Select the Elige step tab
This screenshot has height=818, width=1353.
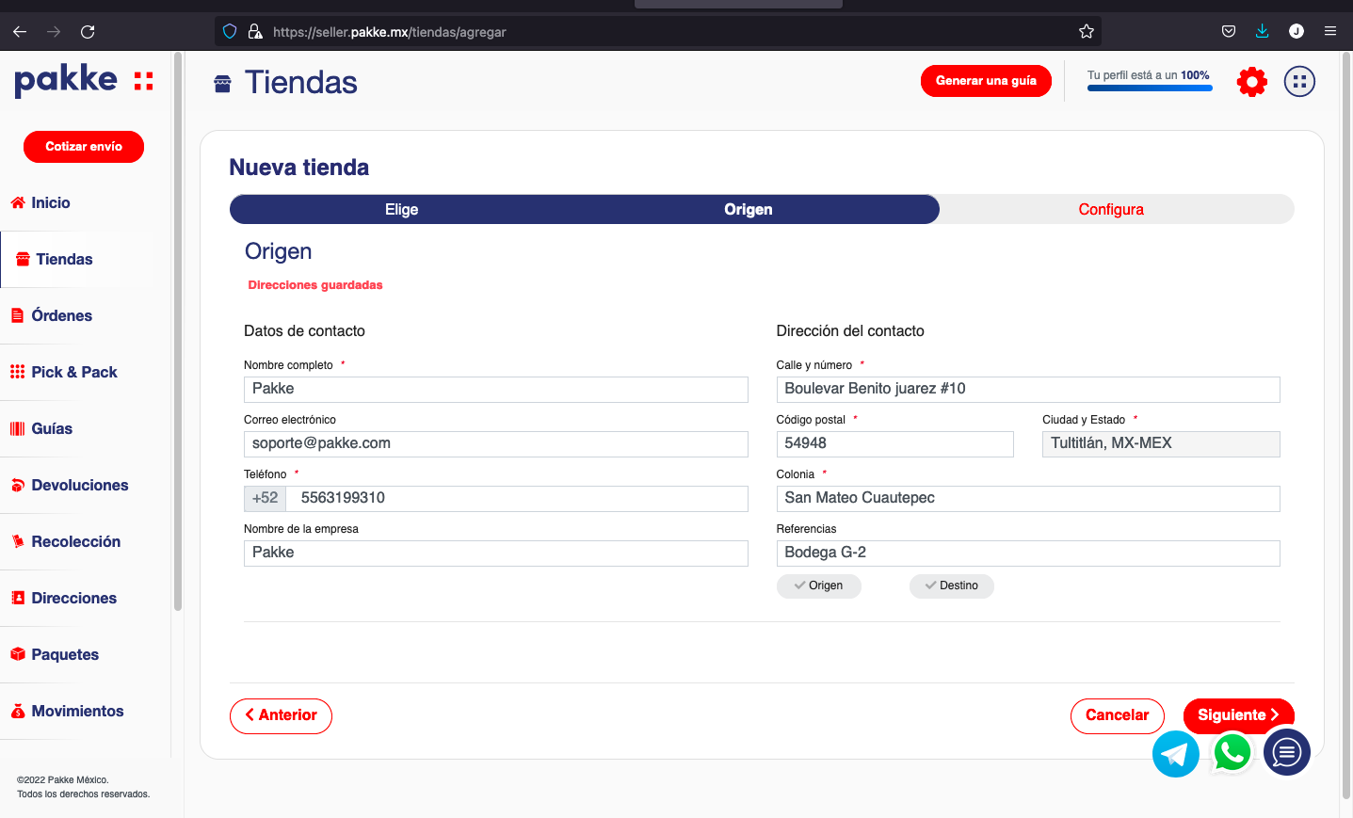(x=401, y=209)
